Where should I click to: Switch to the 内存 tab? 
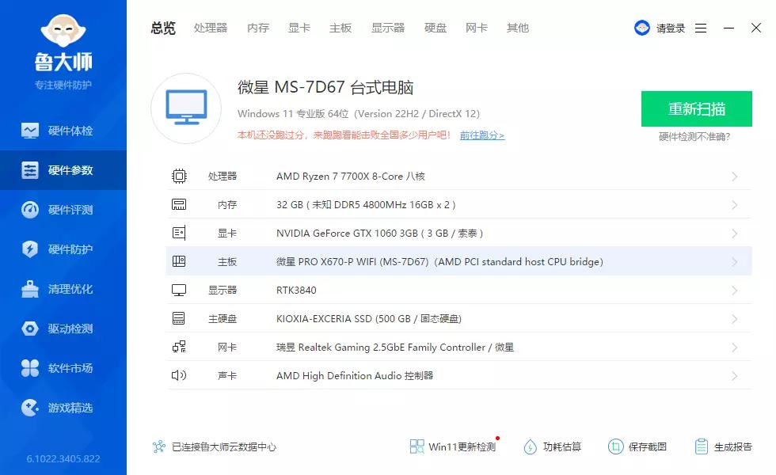[258, 28]
